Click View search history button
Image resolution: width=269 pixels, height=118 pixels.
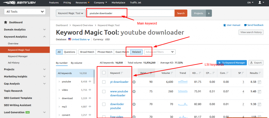click(251, 32)
